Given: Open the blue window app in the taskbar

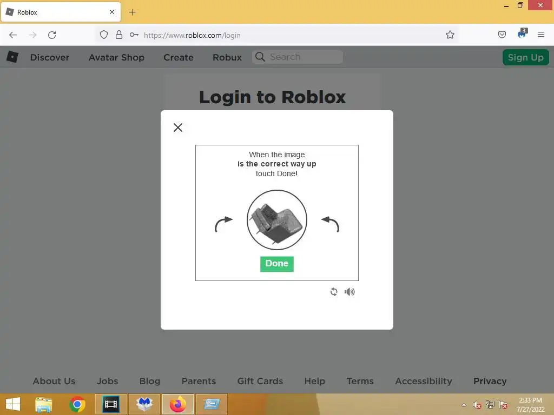Looking at the screenshot, I should pyautogui.click(x=212, y=404).
